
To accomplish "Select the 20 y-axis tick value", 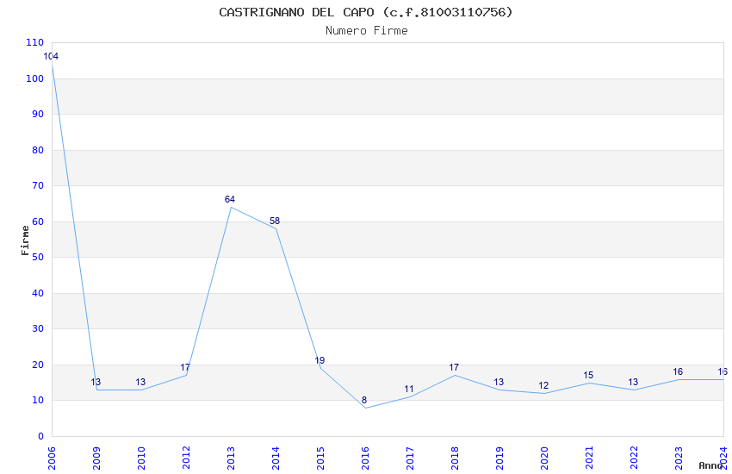I will pos(38,365).
